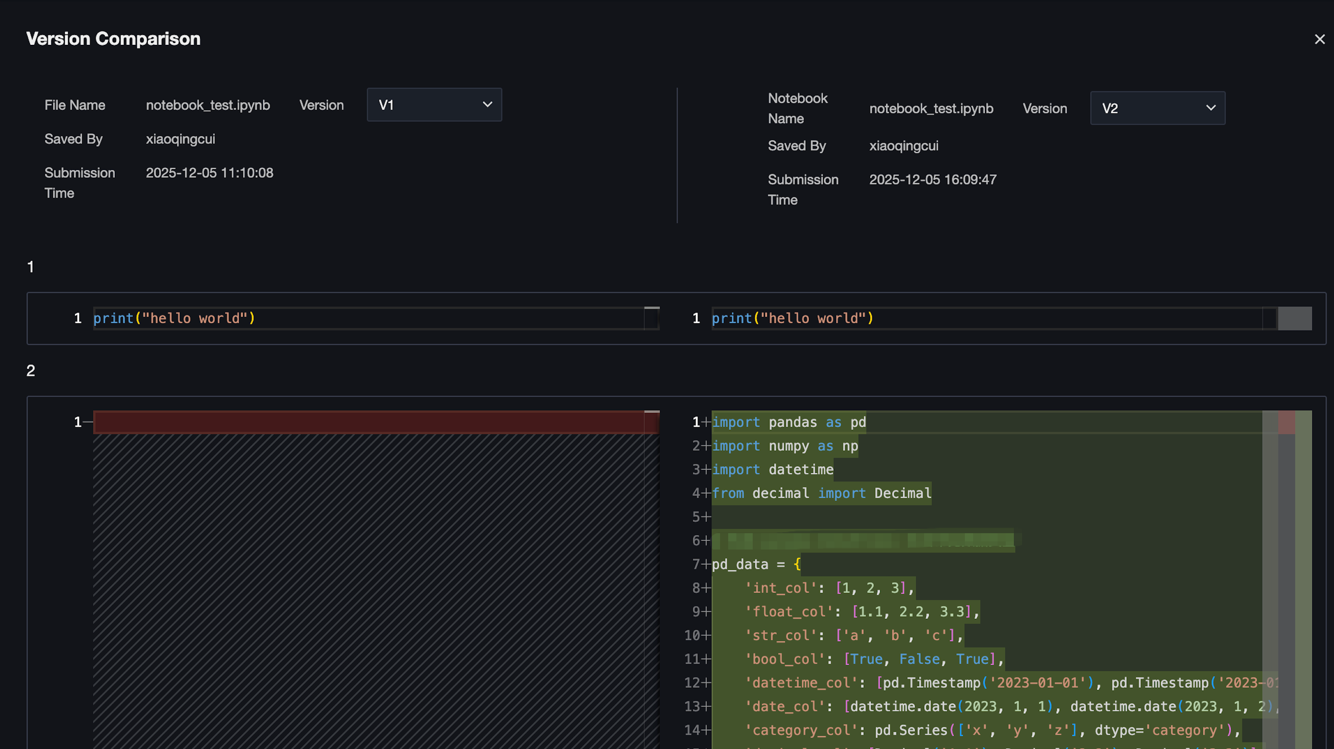
Task: Click the left cell 1 print statement
Action: (174, 318)
